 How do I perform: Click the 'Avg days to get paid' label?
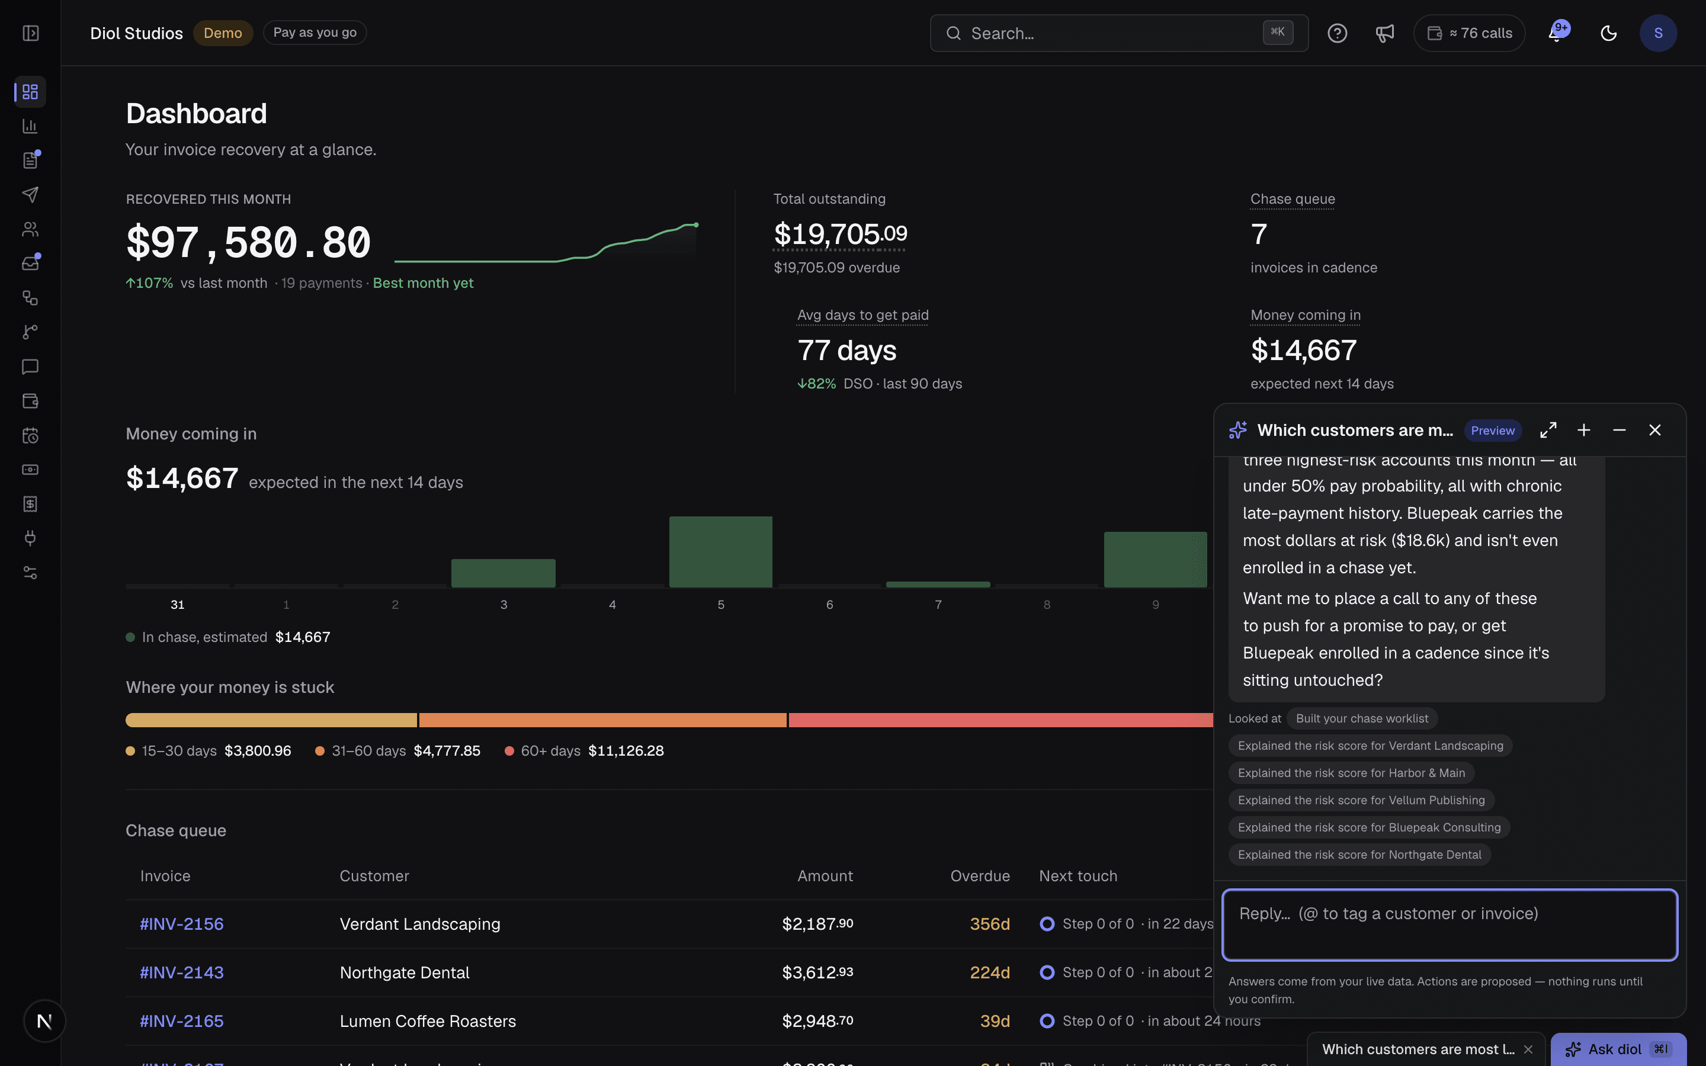pyautogui.click(x=863, y=315)
